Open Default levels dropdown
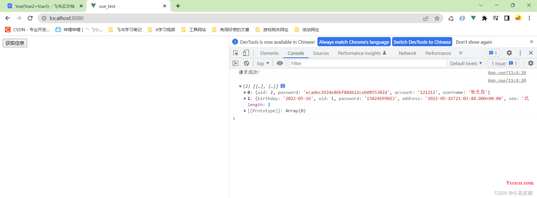 [x=466, y=63]
